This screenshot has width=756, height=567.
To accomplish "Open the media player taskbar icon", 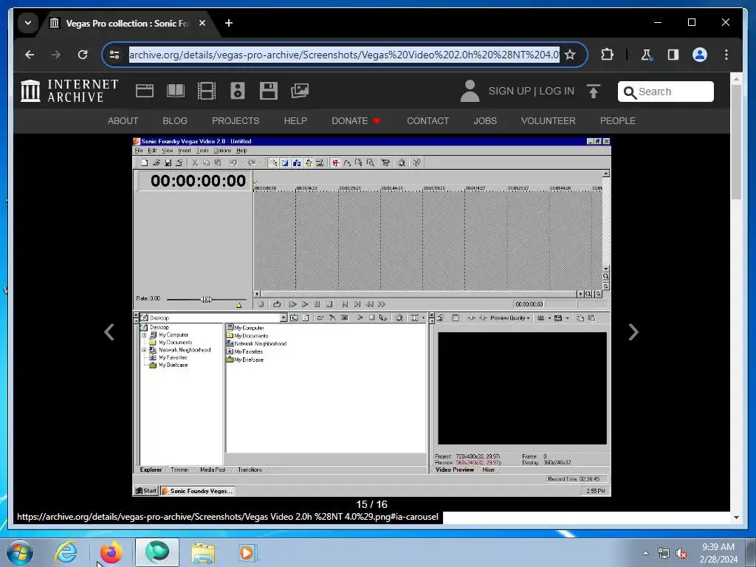I will pyautogui.click(x=248, y=552).
